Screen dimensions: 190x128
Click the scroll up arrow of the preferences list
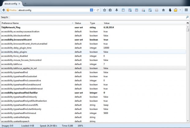188,27
